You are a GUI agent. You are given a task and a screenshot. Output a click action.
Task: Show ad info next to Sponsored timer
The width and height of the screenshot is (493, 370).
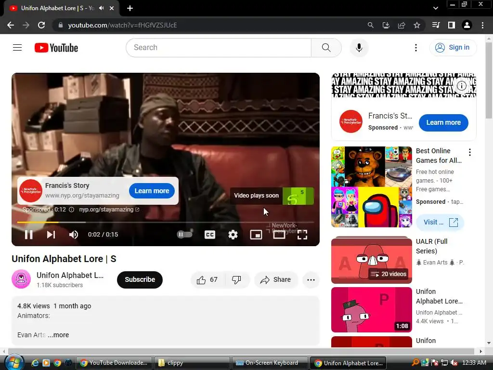click(72, 210)
